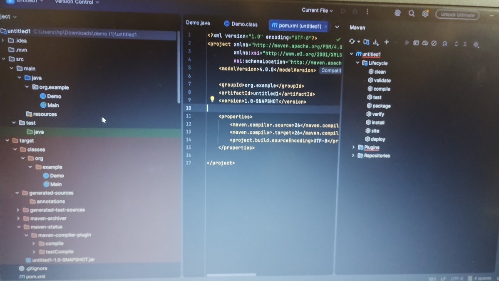
Task: Run Maven build play icon
Action: (x=407, y=42)
